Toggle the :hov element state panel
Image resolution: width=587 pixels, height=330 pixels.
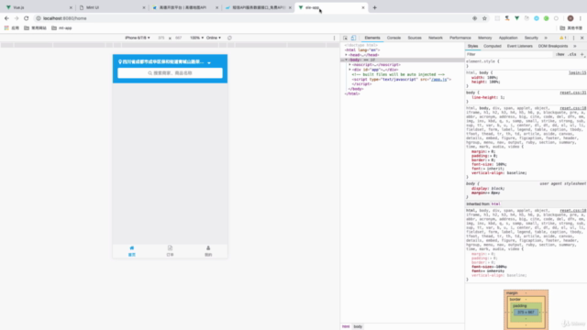click(560, 54)
